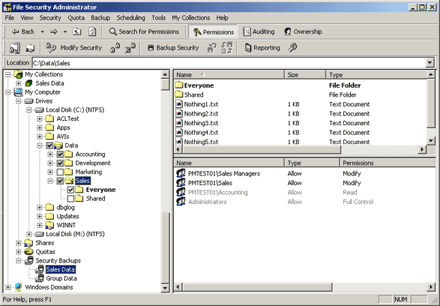Screen dimensions: 440x306
Task: Toggle the Accounting folder checkbox
Action: pos(60,154)
